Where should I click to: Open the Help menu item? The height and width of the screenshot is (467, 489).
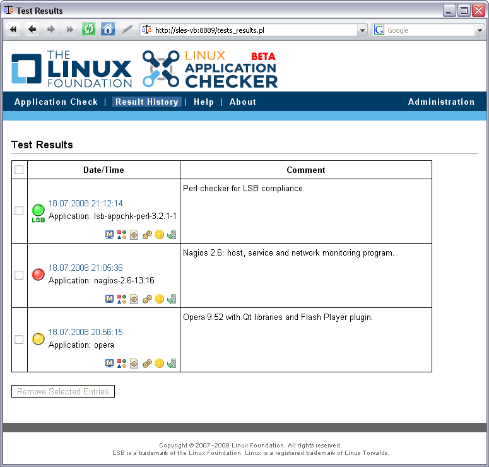coord(204,102)
